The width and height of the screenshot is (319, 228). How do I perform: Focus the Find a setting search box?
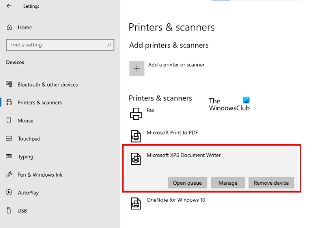[x=55, y=45]
